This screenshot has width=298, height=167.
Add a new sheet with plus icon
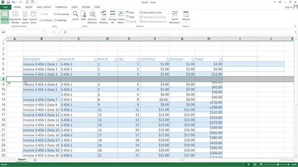click(35, 160)
